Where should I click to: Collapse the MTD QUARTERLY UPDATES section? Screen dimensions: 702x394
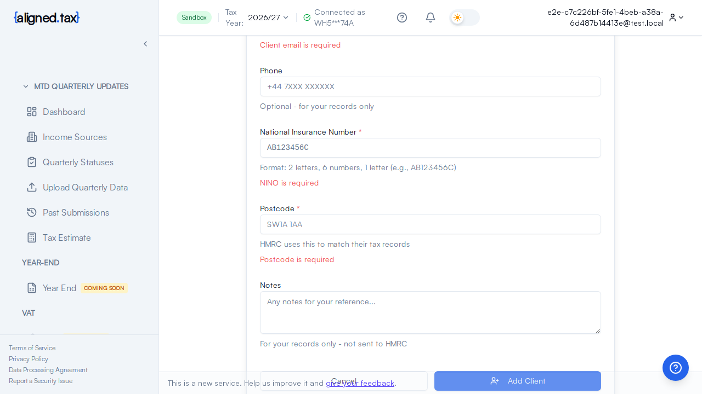pyautogui.click(x=26, y=86)
